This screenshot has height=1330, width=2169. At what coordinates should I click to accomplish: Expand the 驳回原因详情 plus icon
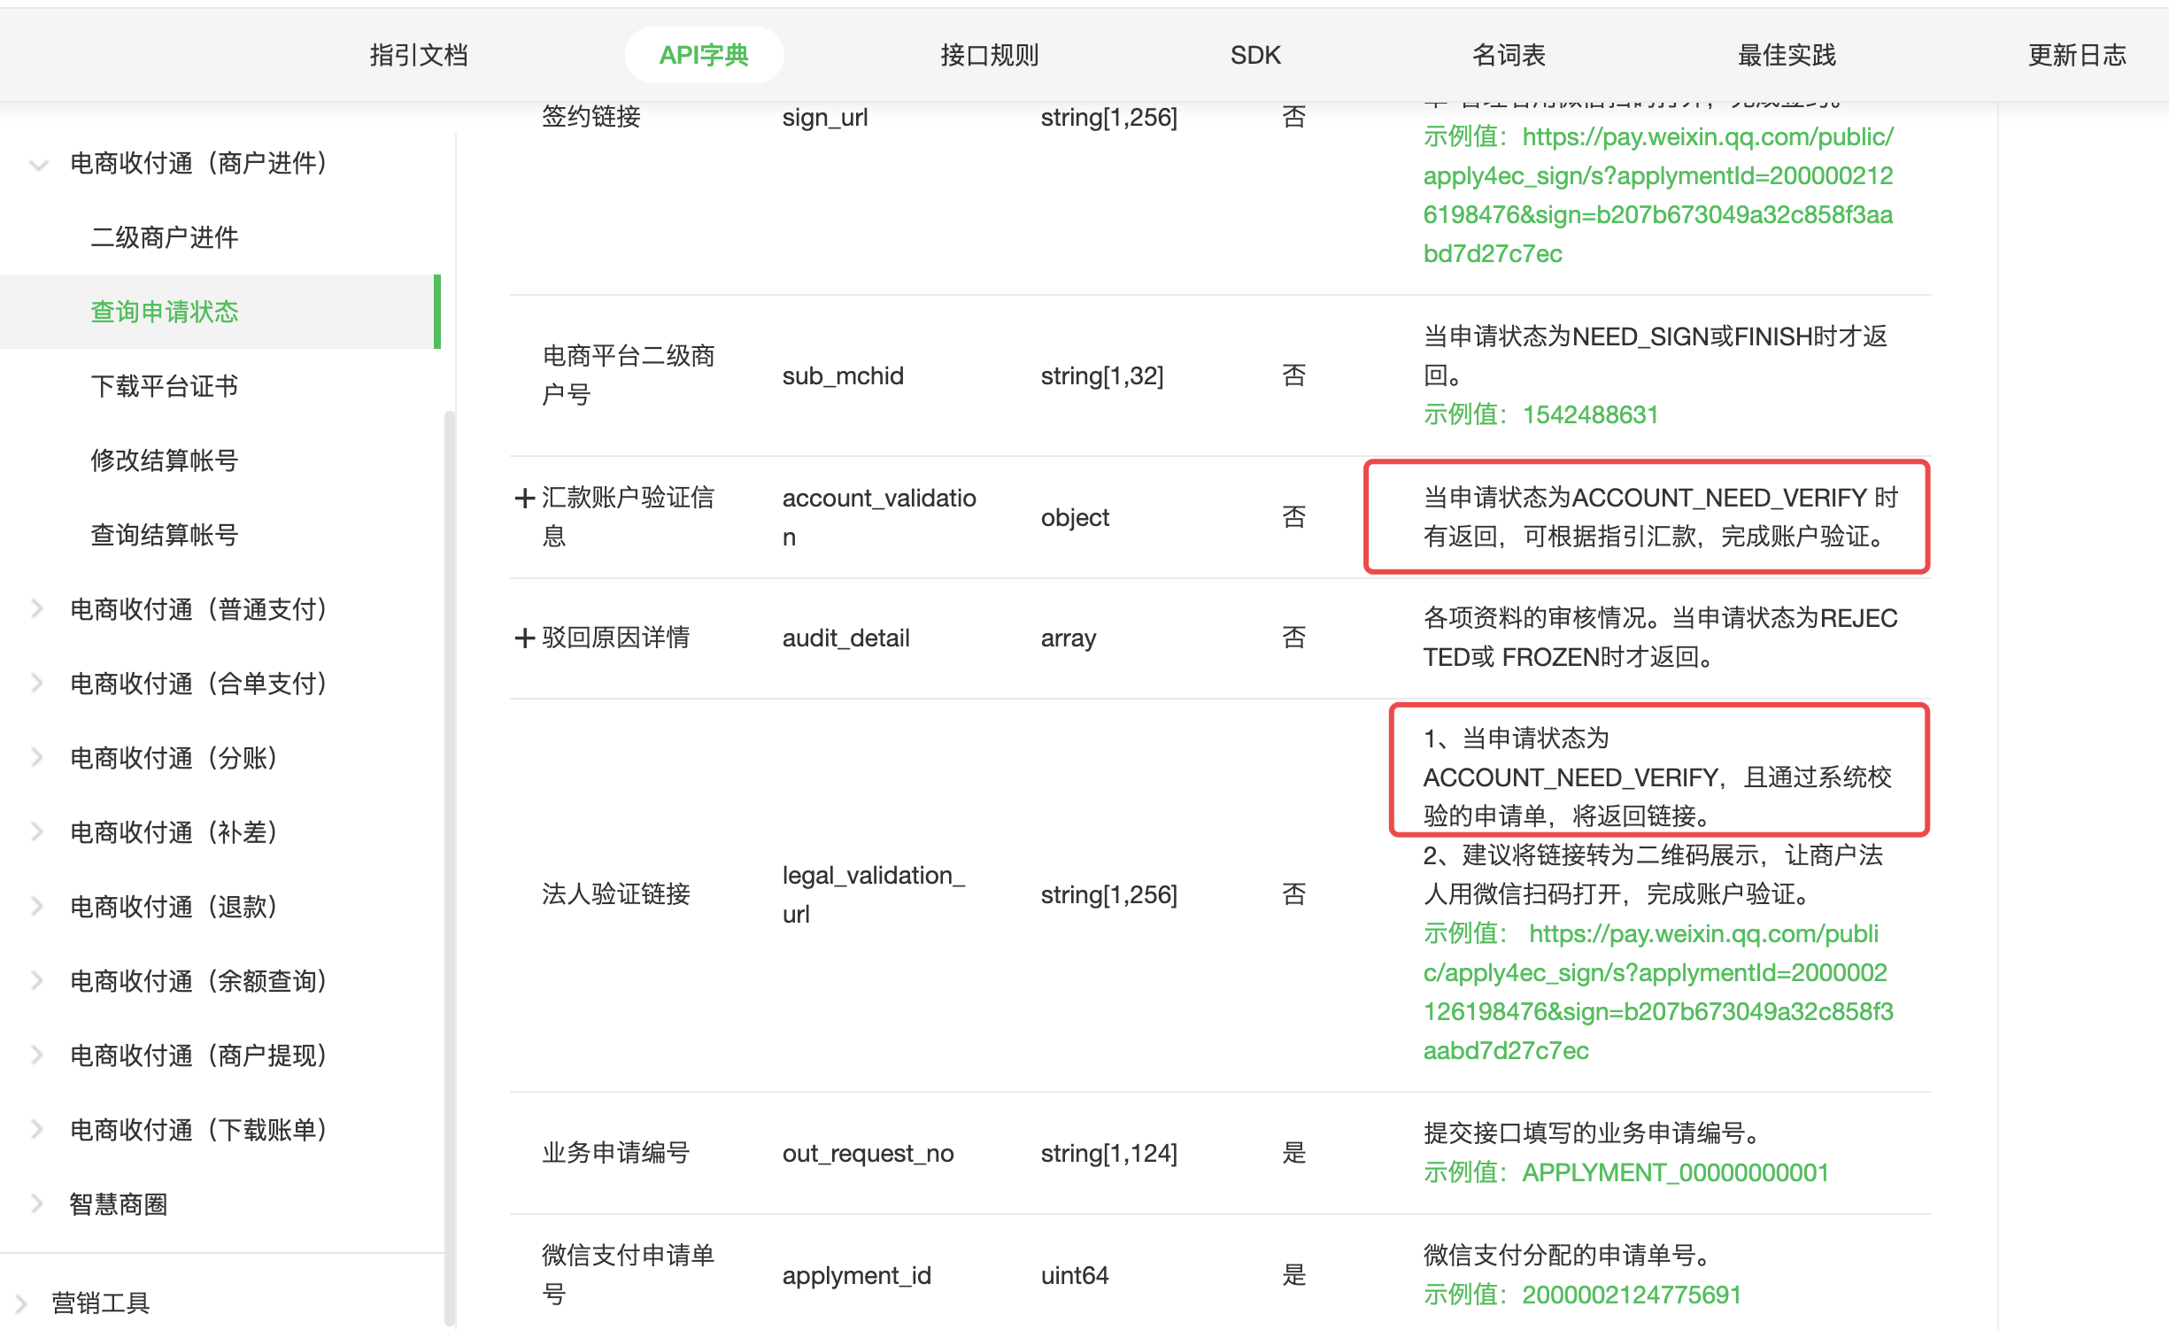pos(524,638)
